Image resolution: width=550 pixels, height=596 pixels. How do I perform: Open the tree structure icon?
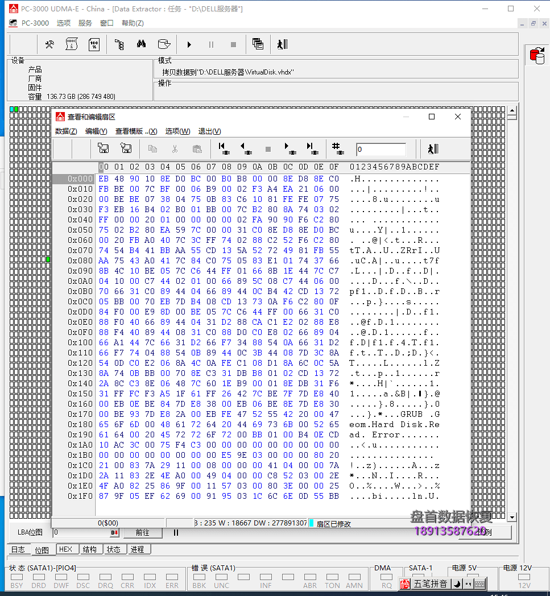tap(119, 44)
